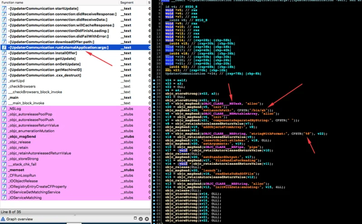The height and width of the screenshot is (224, 362).
Task: Click "stringWithFormat:" selector in pseudocode
Action: pyautogui.click(x=269, y=134)
